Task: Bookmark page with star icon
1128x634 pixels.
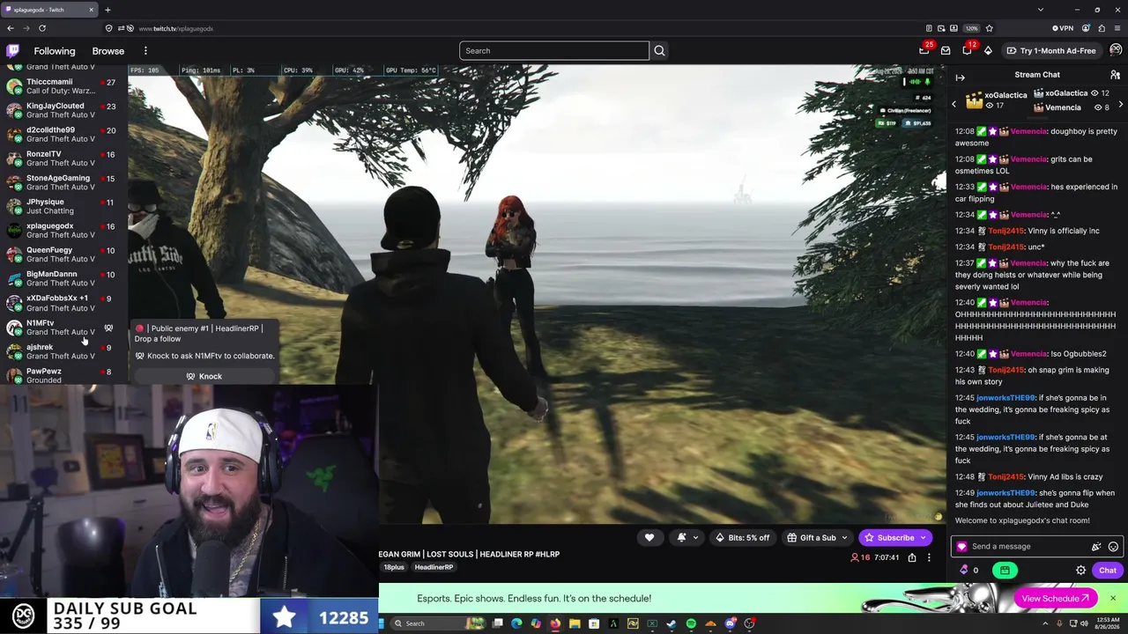Action: 989,28
